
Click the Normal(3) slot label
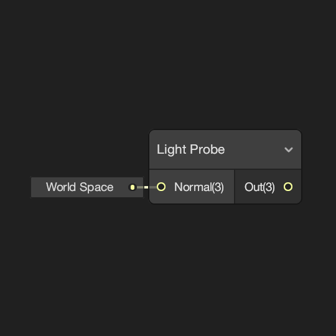coord(199,187)
